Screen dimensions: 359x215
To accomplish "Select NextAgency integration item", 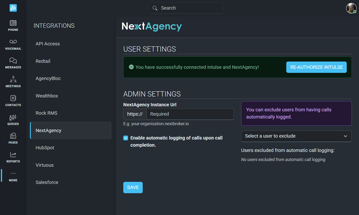I will pyautogui.click(x=71, y=131).
